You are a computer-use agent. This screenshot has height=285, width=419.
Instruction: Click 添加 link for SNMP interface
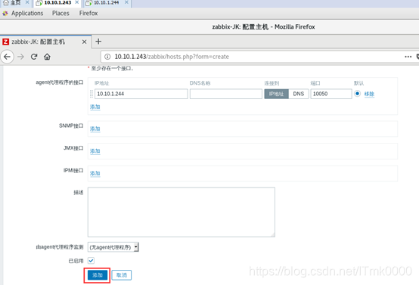95,129
